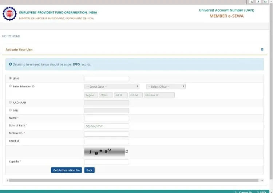The width and height of the screenshot is (273, 193).
Task: Select the UAN radio button
Action: coord(10,78)
